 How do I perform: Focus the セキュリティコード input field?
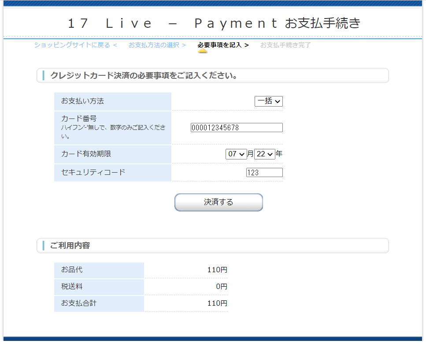pyautogui.click(x=264, y=173)
